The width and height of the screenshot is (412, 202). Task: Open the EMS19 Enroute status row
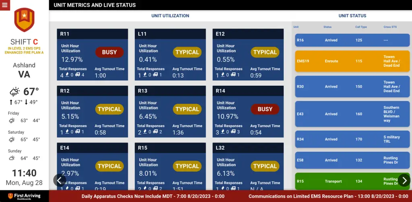[x=352, y=61]
